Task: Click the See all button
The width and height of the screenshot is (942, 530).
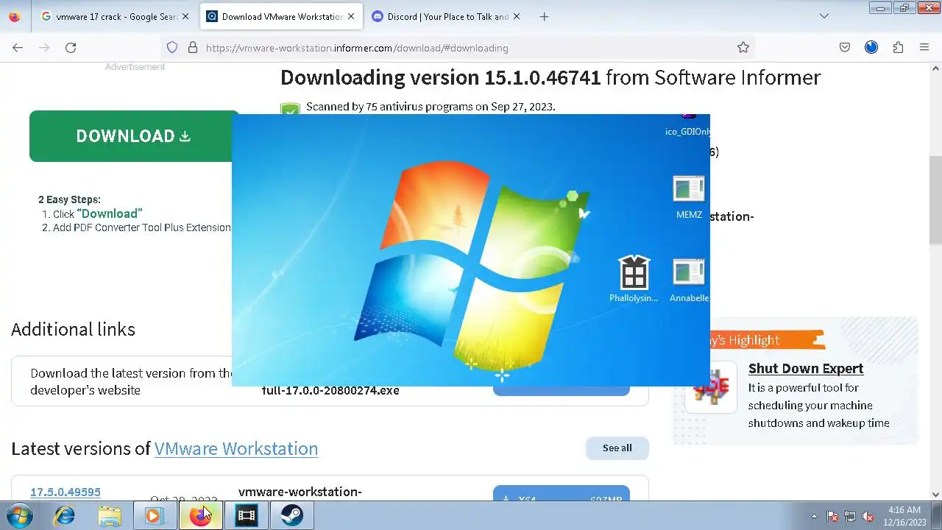Action: point(617,448)
